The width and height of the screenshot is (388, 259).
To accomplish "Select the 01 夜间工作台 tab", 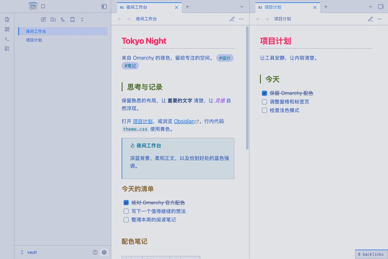I will click(x=149, y=7).
